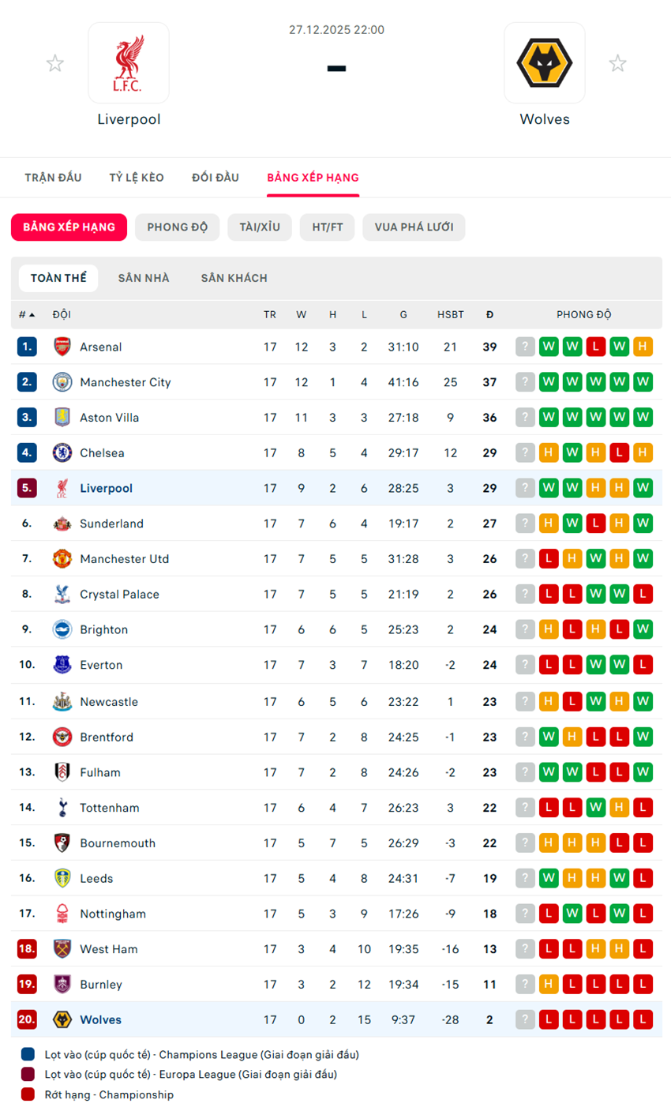Image resolution: width=671 pixels, height=1111 pixels.
Task: Select the SÂN KHÁCH standings view
Action: 234,278
